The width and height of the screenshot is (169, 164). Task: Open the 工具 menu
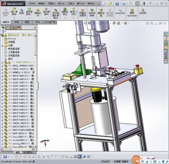pos(71,4)
